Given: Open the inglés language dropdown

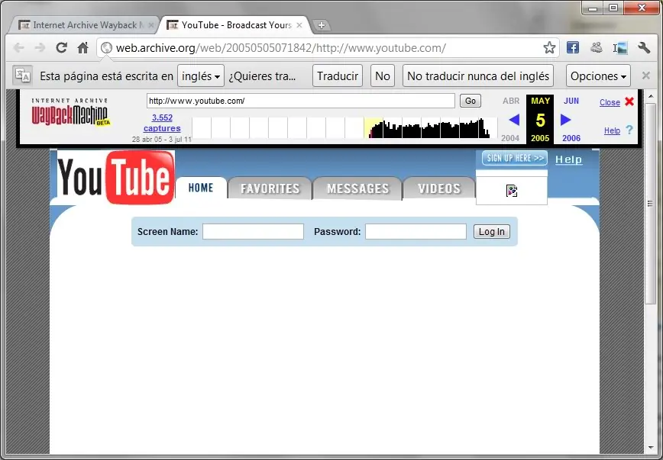Looking at the screenshot, I should pyautogui.click(x=201, y=76).
